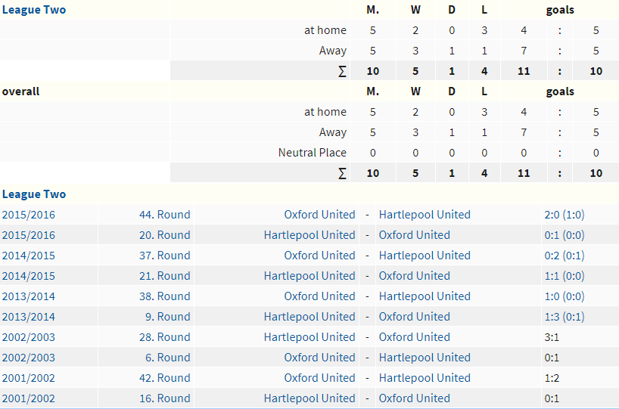619x409 pixels.
Task: Open the 37. Round link
Action: point(165,256)
